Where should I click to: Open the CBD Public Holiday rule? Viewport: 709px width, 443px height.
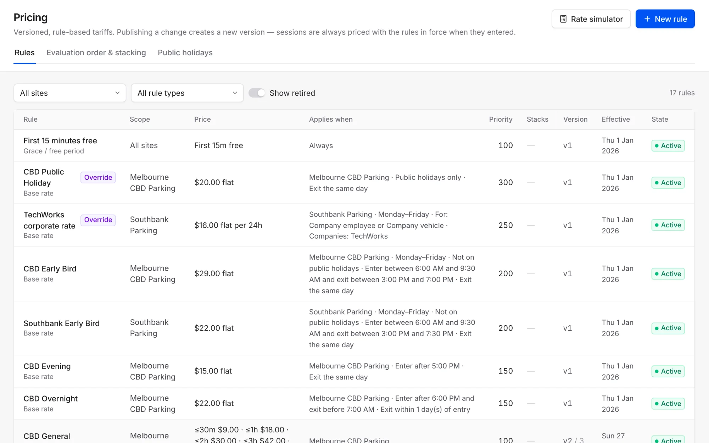coord(44,177)
